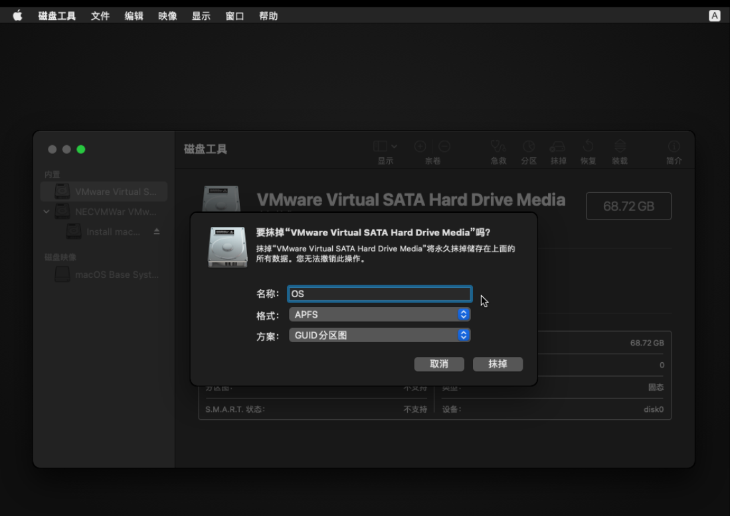Click the green zoom window button

(x=81, y=149)
